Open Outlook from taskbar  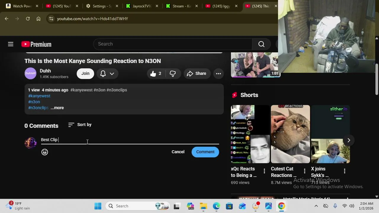pyautogui.click(x=243, y=206)
